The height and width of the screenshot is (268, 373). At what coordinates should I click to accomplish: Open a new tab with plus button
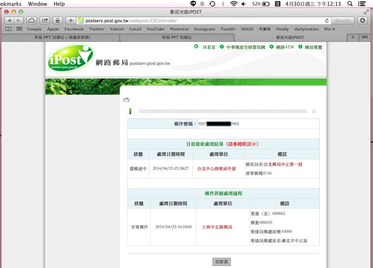coord(353,37)
